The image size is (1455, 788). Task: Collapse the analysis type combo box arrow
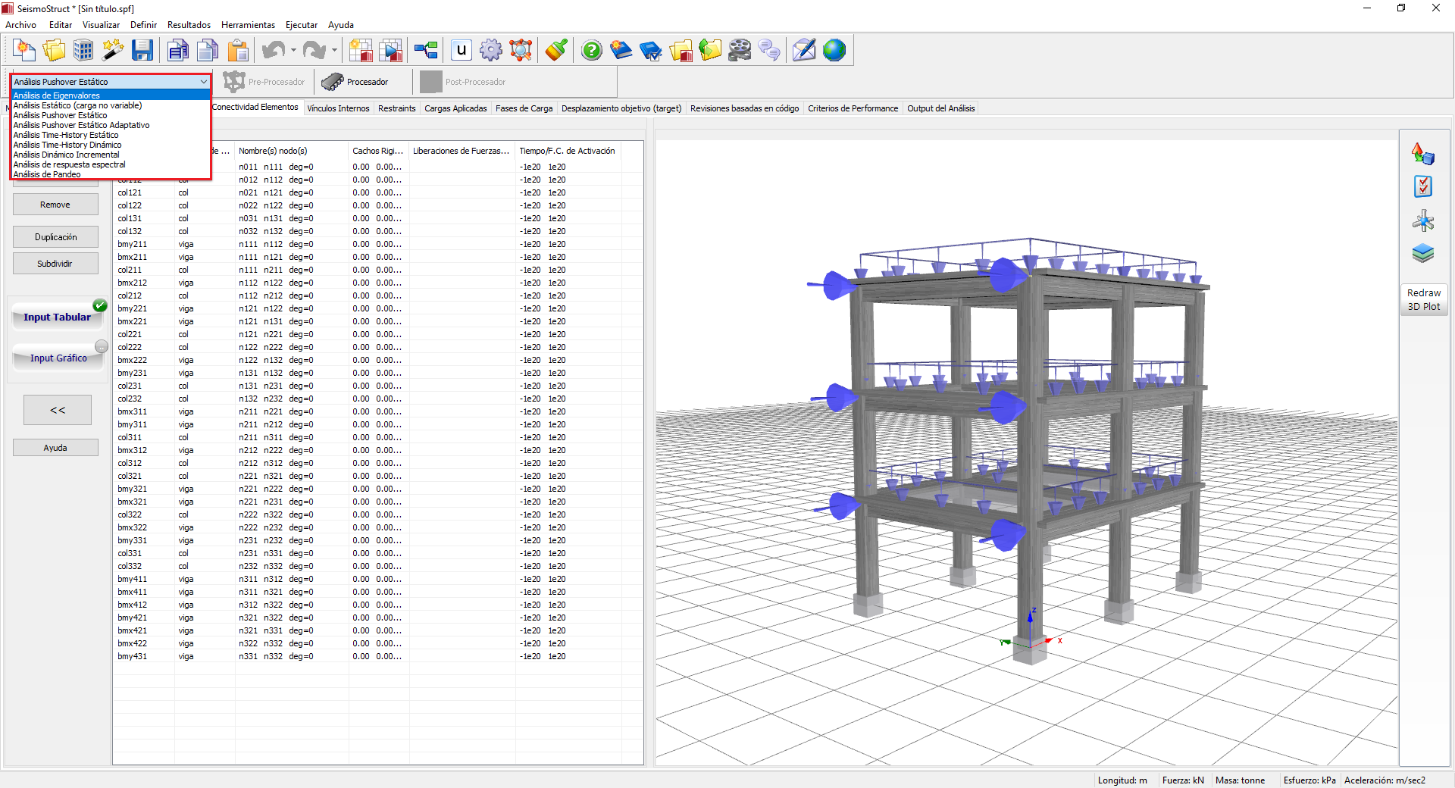click(203, 82)
